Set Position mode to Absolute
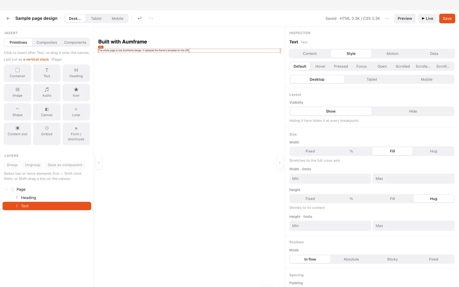 click(x=351, y=259)
